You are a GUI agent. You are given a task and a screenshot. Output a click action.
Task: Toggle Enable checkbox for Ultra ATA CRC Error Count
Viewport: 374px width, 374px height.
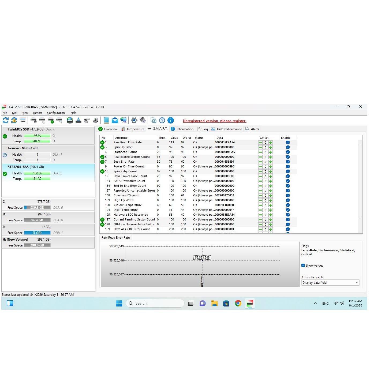288,229
